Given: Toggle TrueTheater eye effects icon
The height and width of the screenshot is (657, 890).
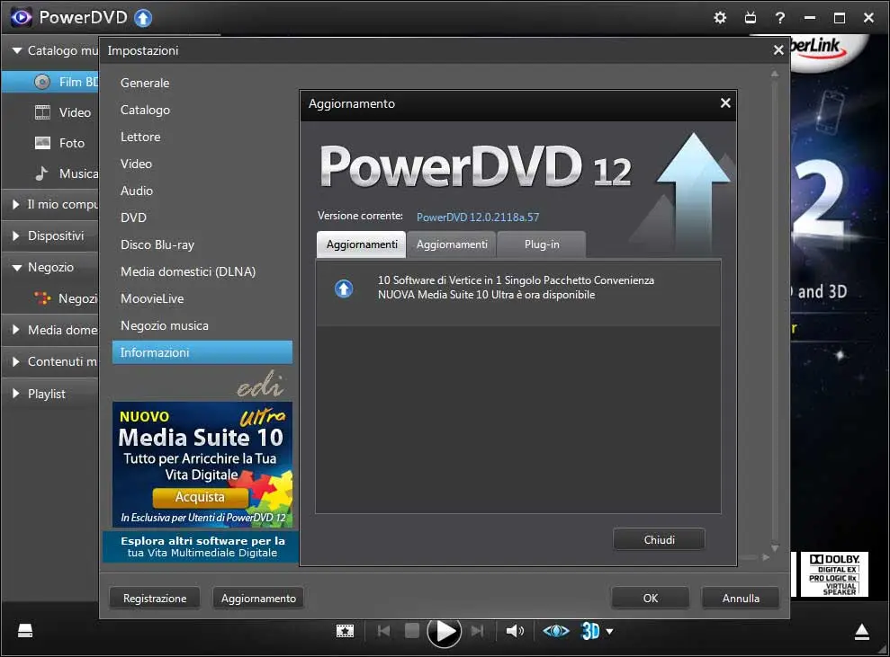Looking at the screenshot, I should (x=555, y=631).
